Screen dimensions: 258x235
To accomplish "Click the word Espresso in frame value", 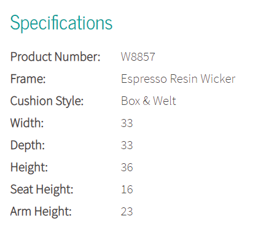I will 144,79.
